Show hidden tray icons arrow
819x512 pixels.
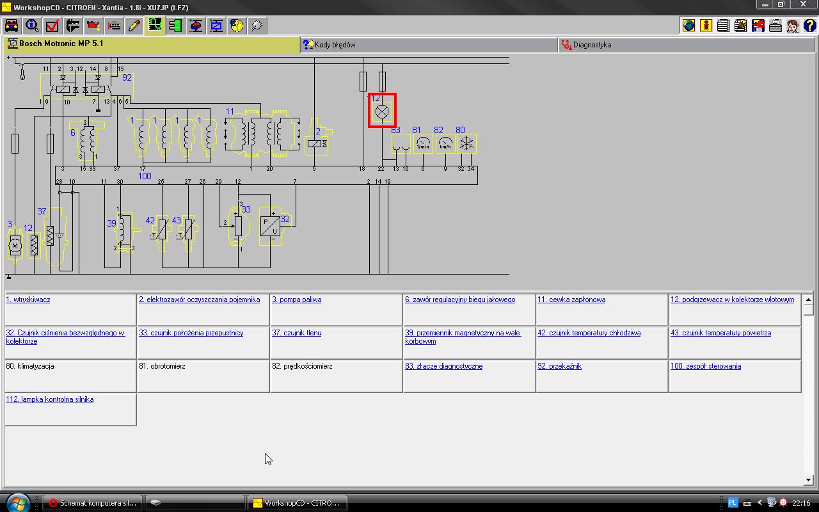click(760, 502)
